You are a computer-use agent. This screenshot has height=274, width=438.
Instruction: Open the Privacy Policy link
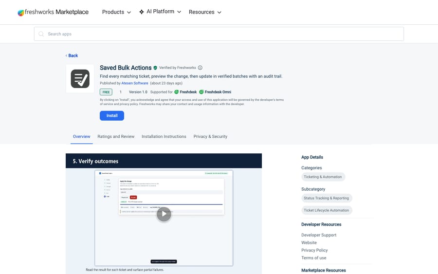pos(314,250)
